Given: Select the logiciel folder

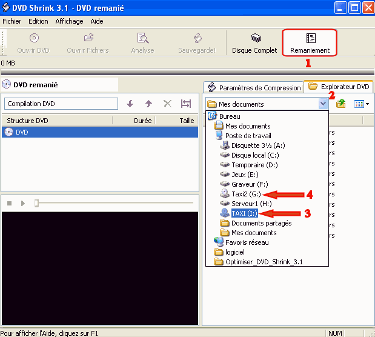Looking at the screenshot, I should [235, 252].
